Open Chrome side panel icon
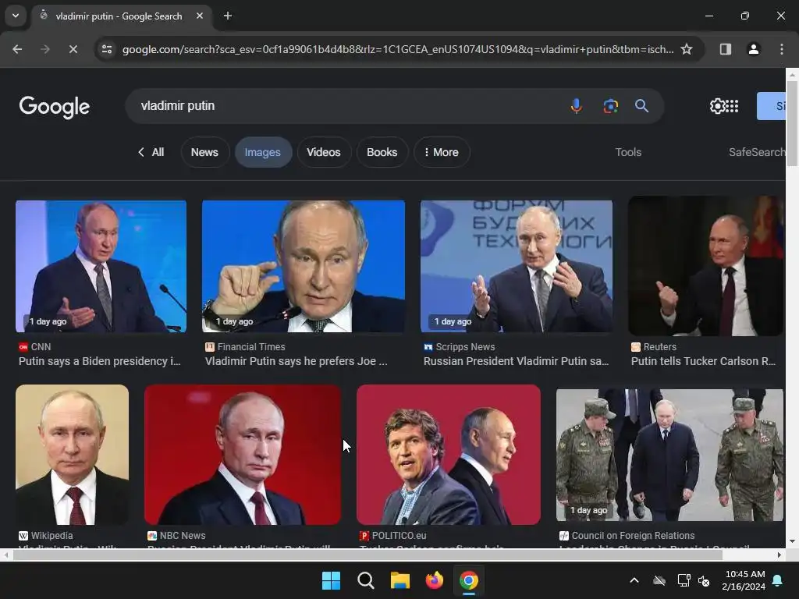The height and width of the screenshot is (599, 799). coord(725,49)
